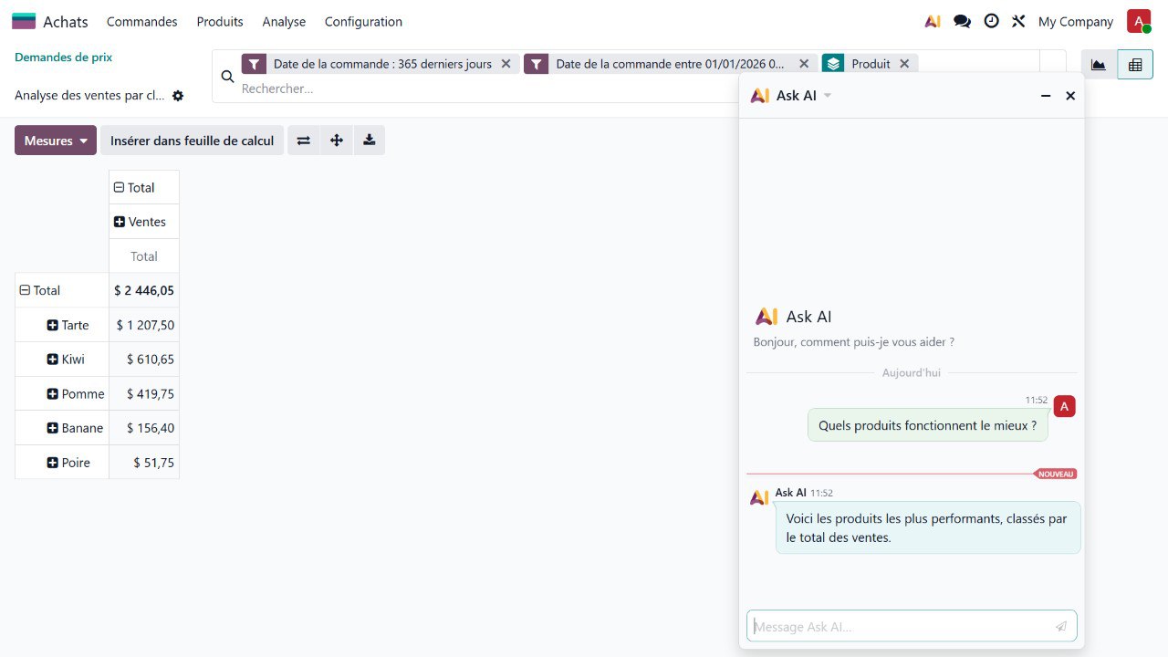
Task: Remove the 365 derniers jours filter
Action: [506, 64]
